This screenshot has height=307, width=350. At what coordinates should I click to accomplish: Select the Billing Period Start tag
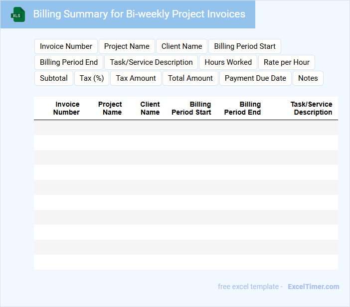[245, 46]
